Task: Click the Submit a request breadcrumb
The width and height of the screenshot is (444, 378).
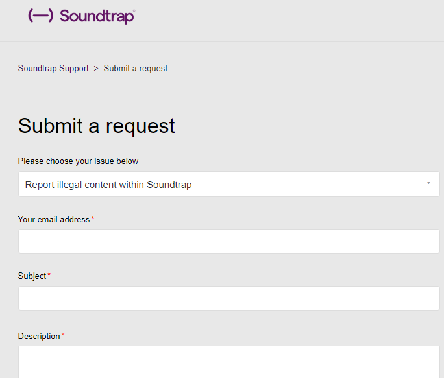Action: point(136,69)
